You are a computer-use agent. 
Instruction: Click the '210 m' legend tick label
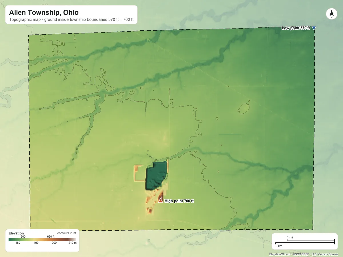(x=72, y=243)
